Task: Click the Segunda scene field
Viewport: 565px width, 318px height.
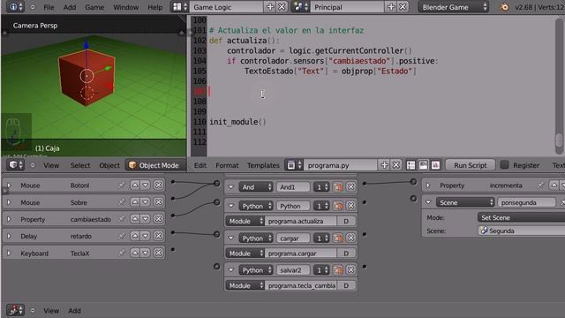Action: (521, 231)
